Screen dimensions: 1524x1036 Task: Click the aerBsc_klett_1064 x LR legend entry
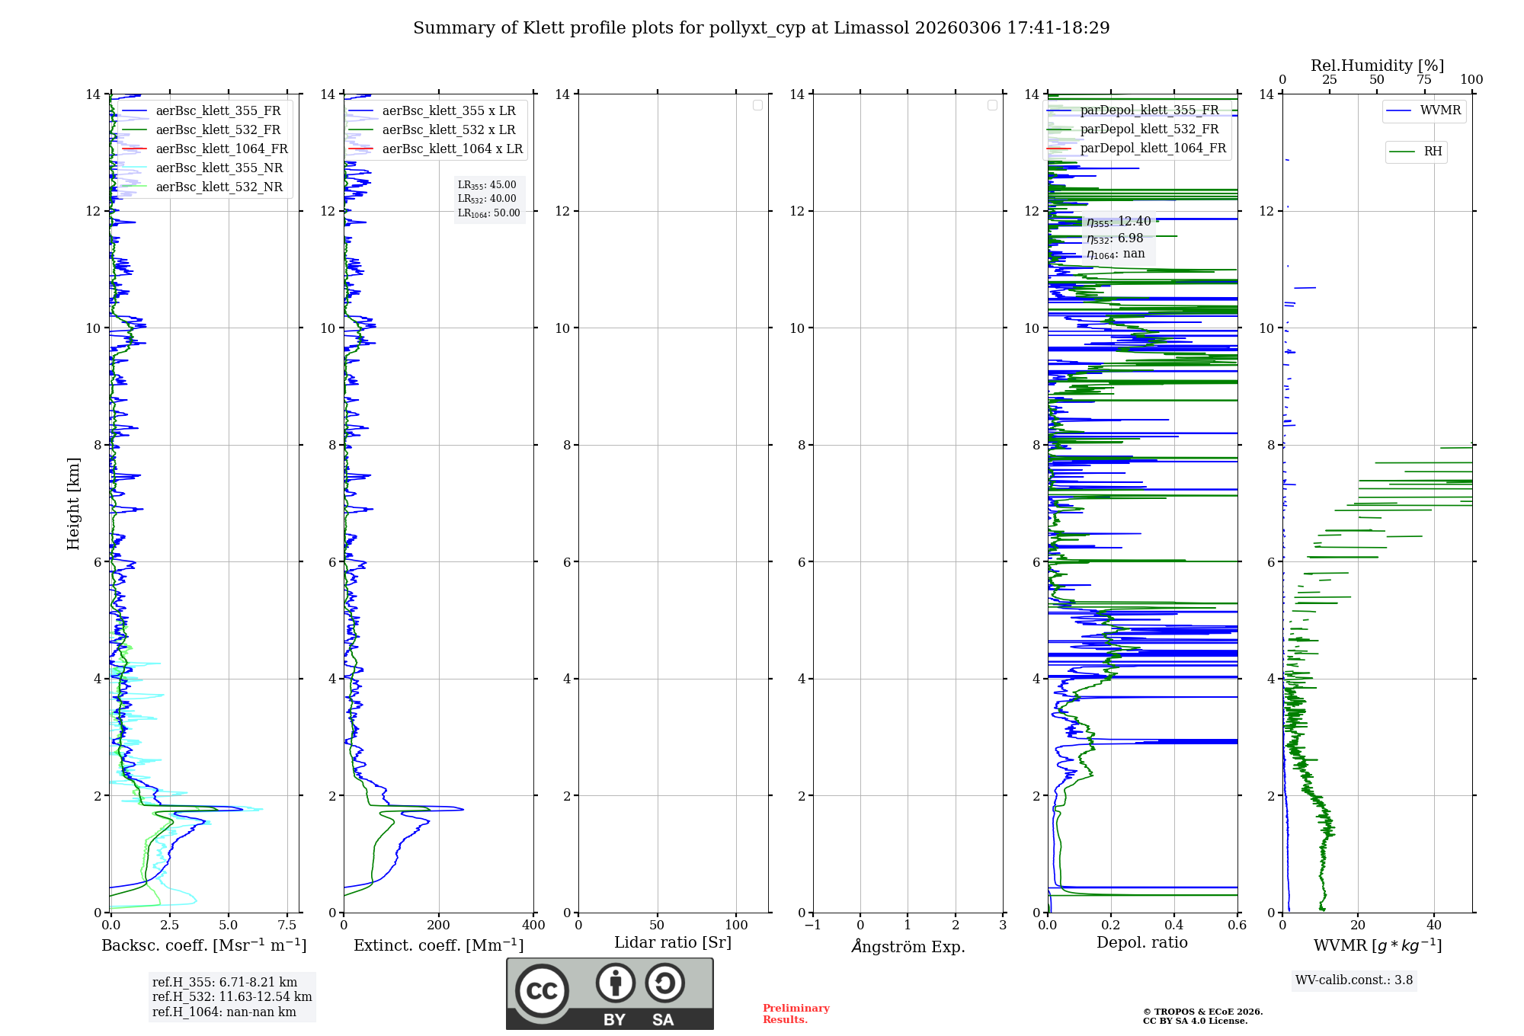pyautogui.click(x=452, y=149)
